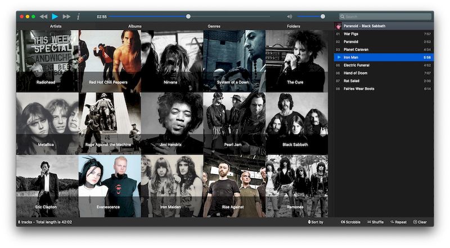Click the elapsed time 02:55
The height and width of the screenshot is (248, 450).
102,17
